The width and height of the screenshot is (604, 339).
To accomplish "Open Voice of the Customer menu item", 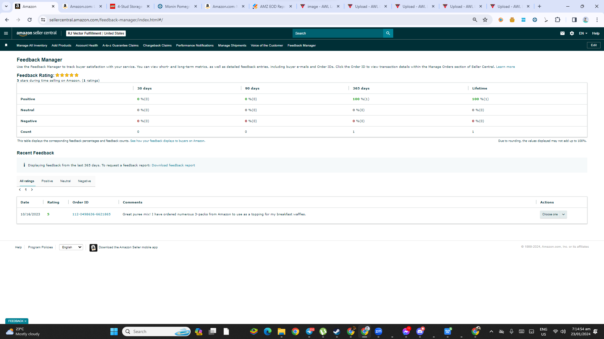I will coord(267,46).
